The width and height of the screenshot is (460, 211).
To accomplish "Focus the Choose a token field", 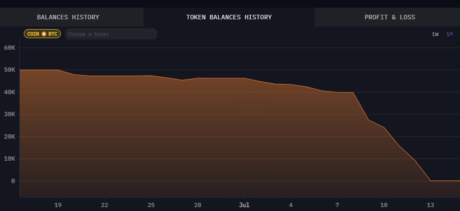I will coord(111,34).
